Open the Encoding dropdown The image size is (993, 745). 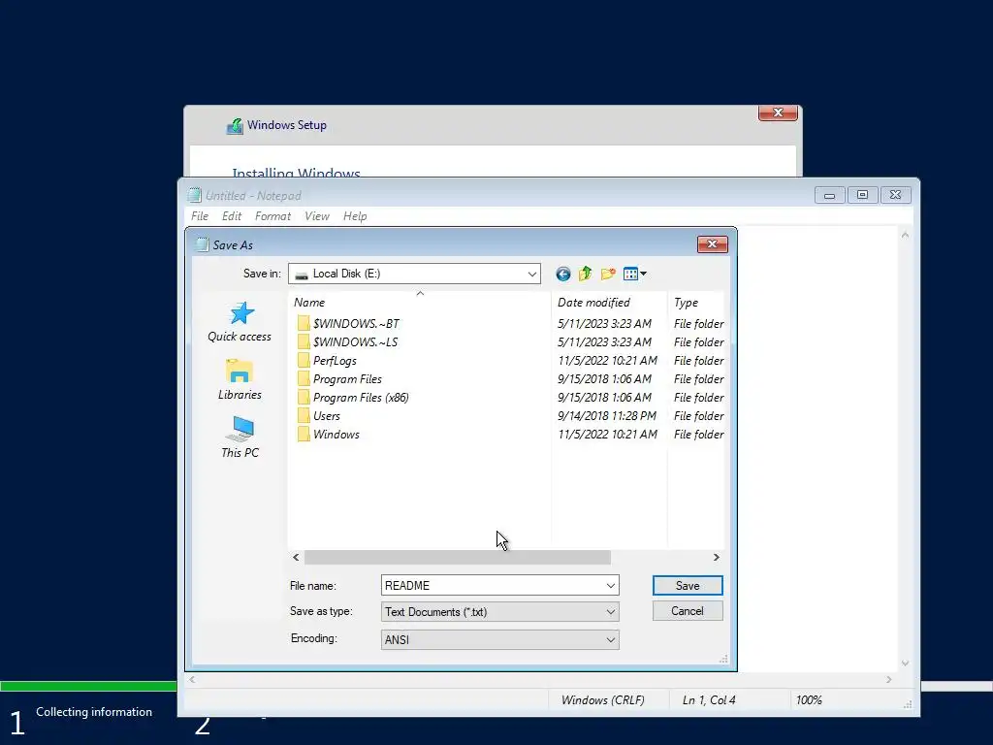pyautogui.click(x=499, y=640)
